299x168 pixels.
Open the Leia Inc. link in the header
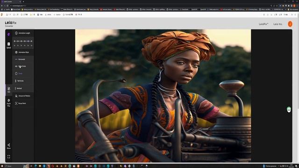[278, 24]
